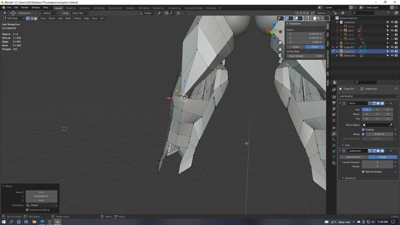Select vertex select mode icon

[27, 18]
